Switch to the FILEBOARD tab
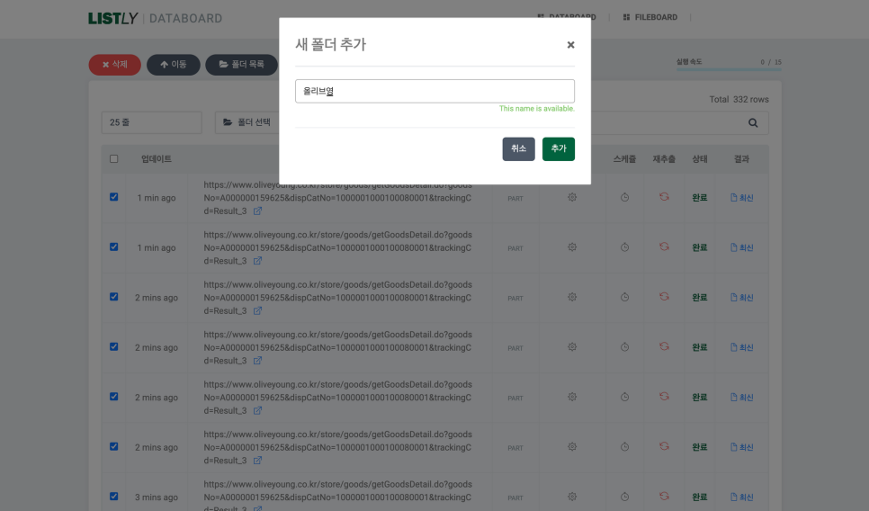Viewport: 869px width, 511px height. [650, 17]
